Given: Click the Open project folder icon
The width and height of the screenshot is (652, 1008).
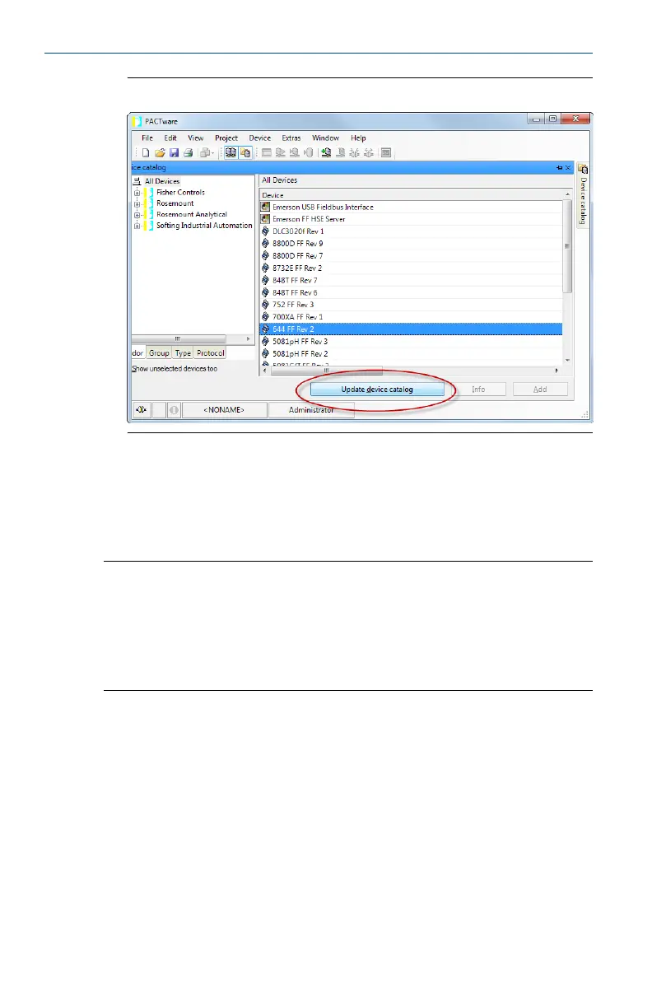Looking at the screenshot, I should click(x=160, y=152).
